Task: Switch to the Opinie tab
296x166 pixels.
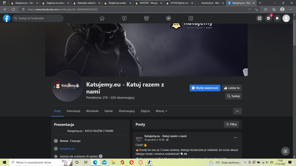Action: point(109,111)
